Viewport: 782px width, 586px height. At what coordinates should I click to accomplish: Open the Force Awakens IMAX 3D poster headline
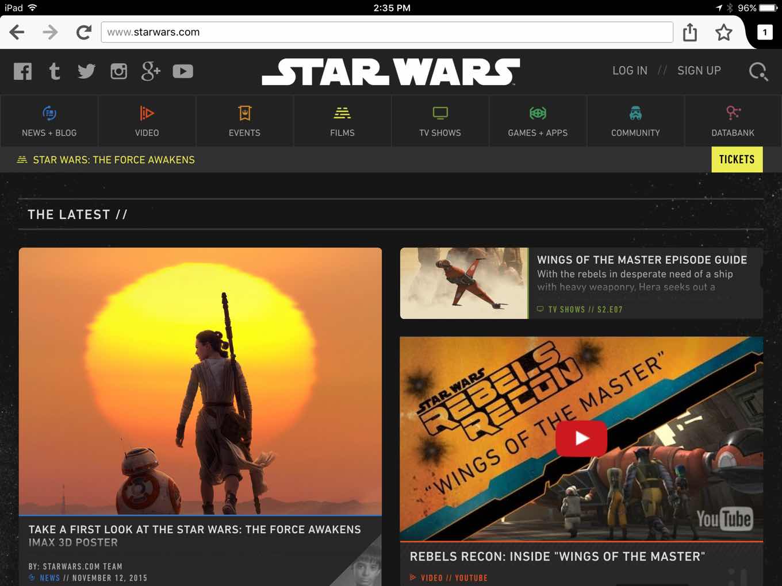195,535
